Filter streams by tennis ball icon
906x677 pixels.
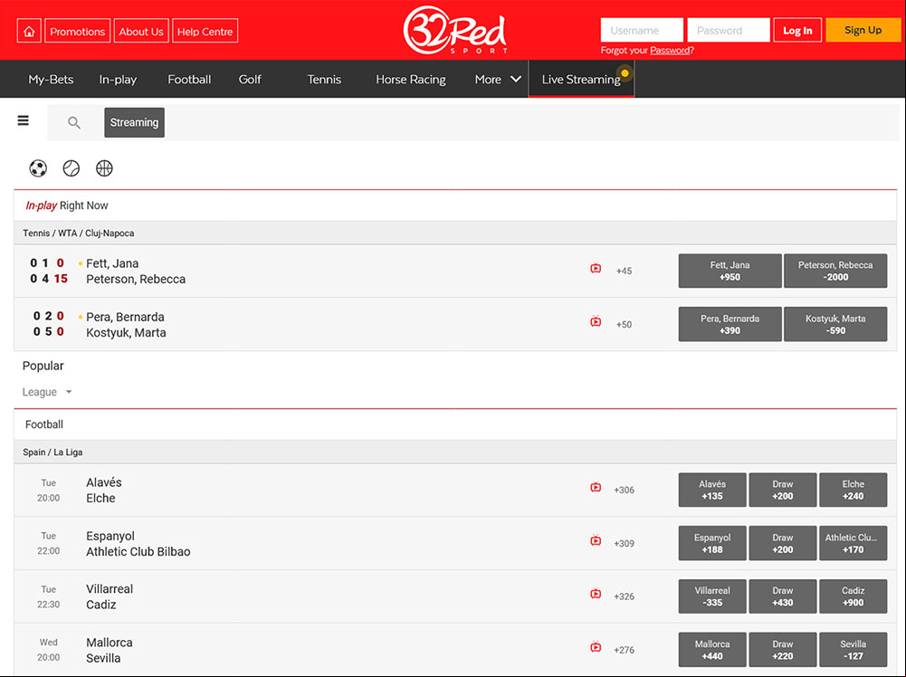pyautogui.click(x=72, y=168)
